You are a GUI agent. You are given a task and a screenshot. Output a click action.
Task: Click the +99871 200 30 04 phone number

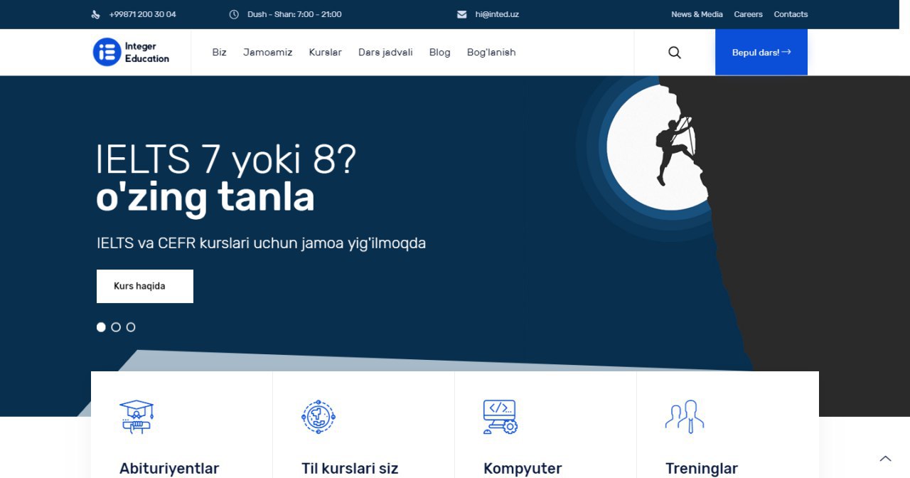coord(143,14)
